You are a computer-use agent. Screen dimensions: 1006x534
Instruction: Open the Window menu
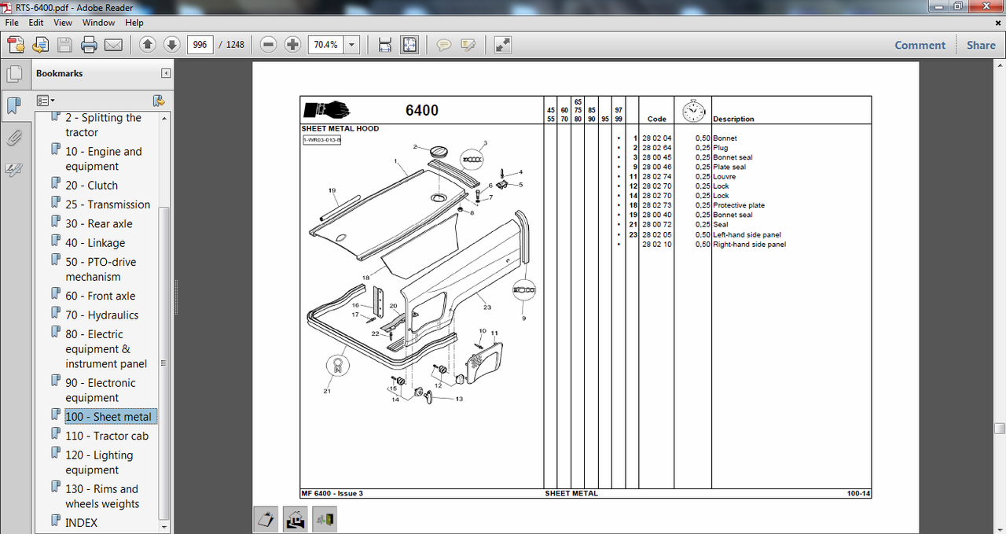tap(98, 23)
